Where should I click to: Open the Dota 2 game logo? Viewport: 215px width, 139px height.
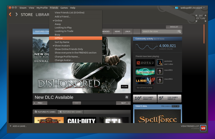click(x=145, y=63)
